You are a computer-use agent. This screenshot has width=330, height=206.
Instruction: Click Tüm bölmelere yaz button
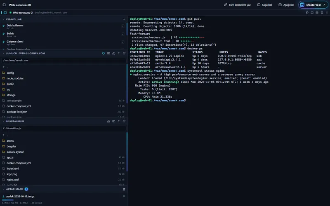pyautogui.click(x=237, y=5)
